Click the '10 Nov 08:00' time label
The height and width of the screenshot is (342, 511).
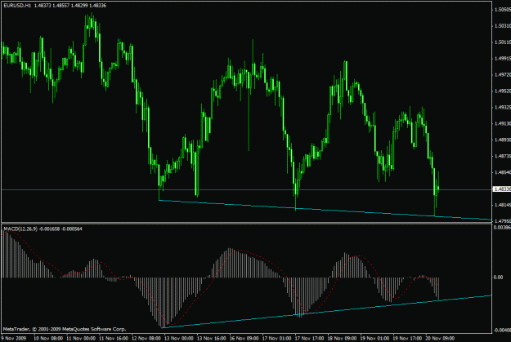(48, 339)
